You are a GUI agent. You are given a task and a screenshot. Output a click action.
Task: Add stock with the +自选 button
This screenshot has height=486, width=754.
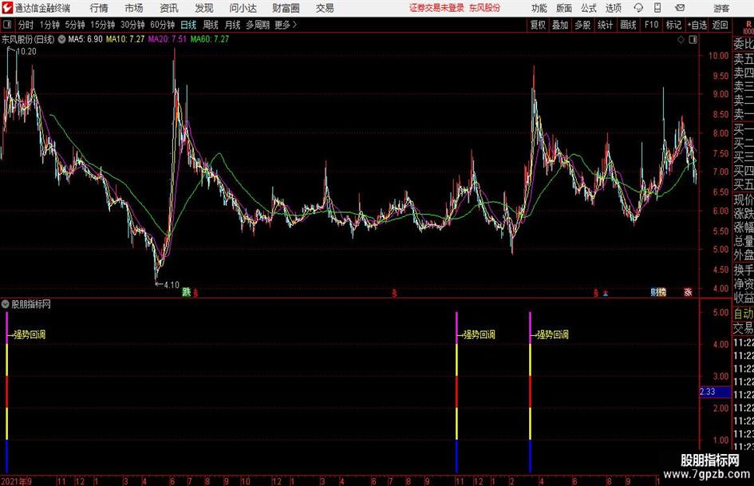(697, 25)
